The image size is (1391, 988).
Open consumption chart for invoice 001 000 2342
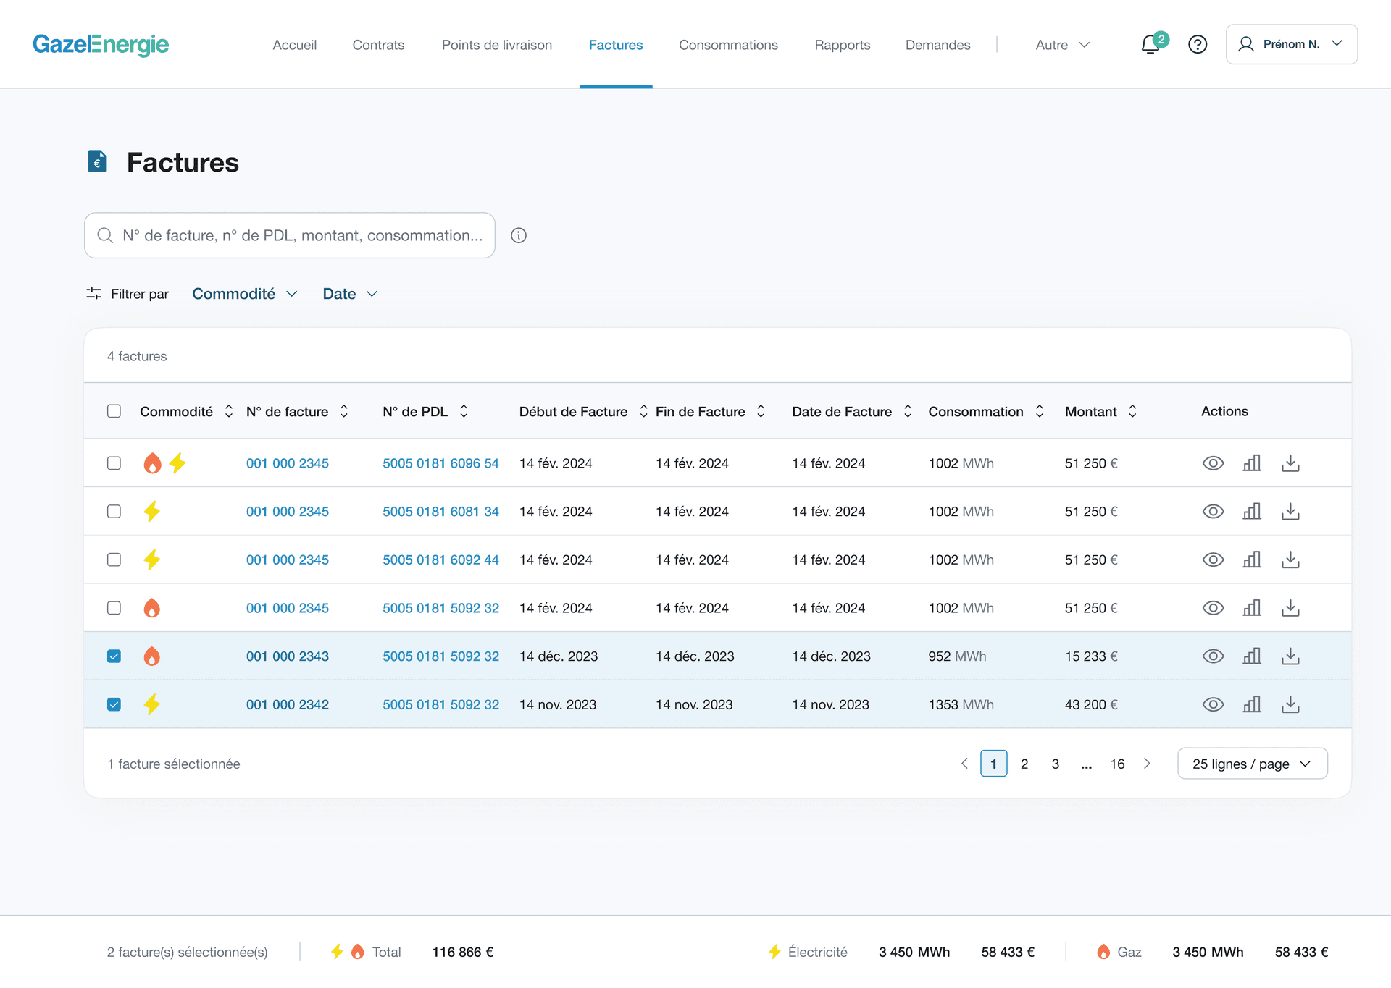[x=1252, y=704]
